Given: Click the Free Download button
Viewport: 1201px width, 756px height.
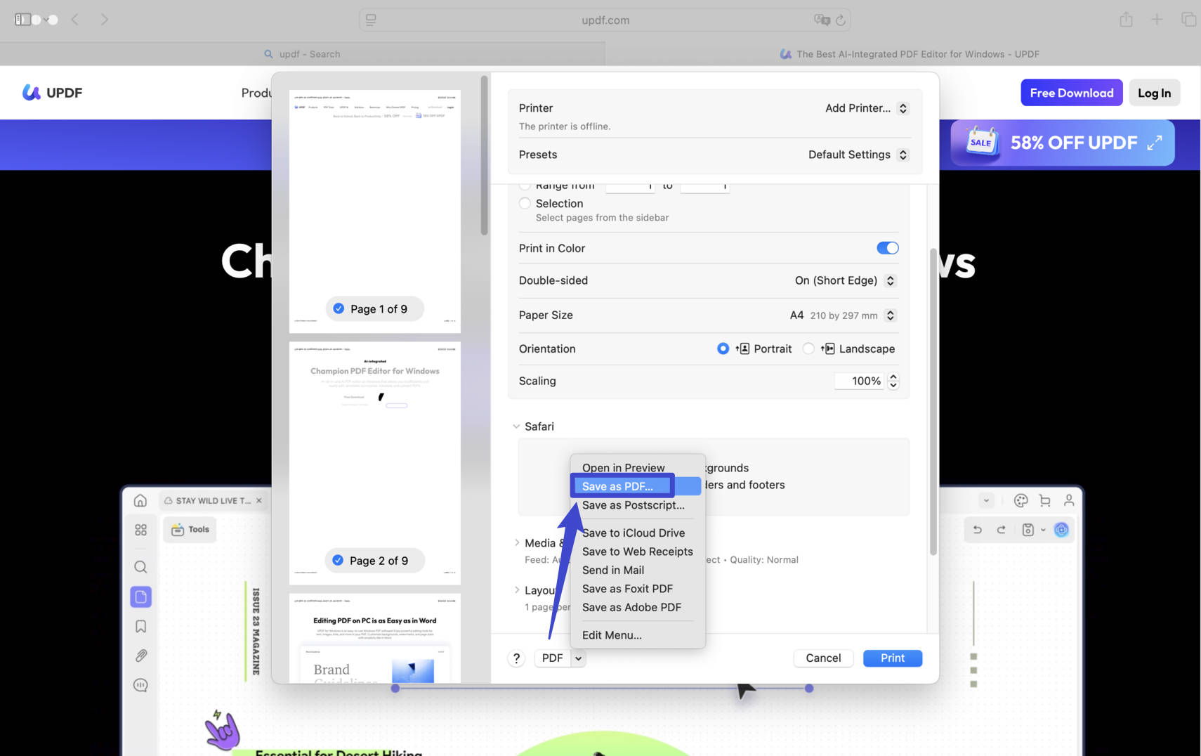Looking at the screenshot, I should pos(1071,93).
